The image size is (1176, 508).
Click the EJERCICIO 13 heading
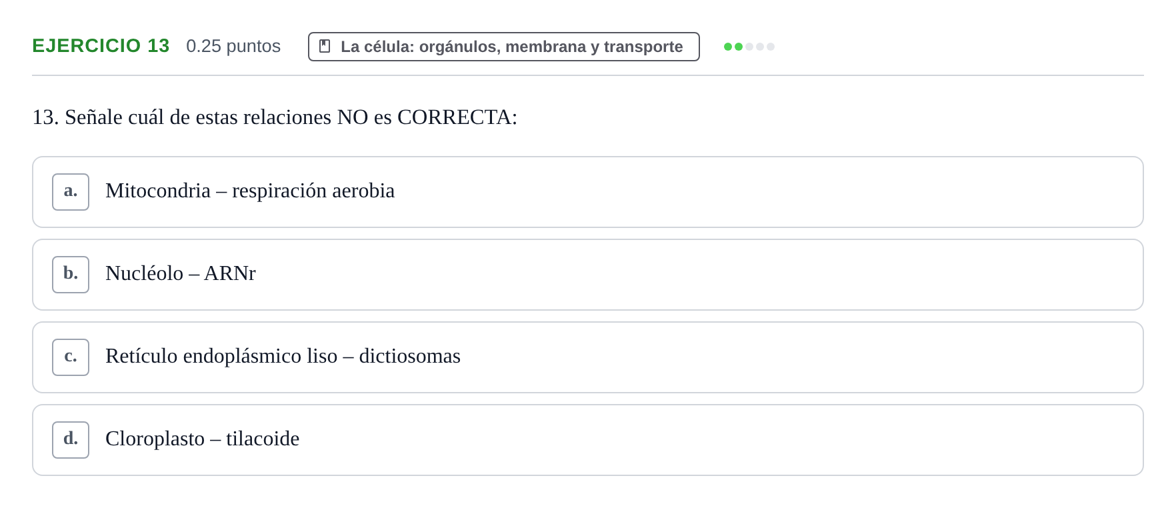101,45
